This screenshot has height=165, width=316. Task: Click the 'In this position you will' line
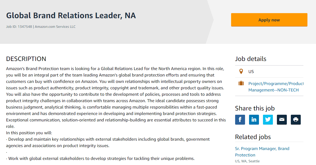[29, 133]
